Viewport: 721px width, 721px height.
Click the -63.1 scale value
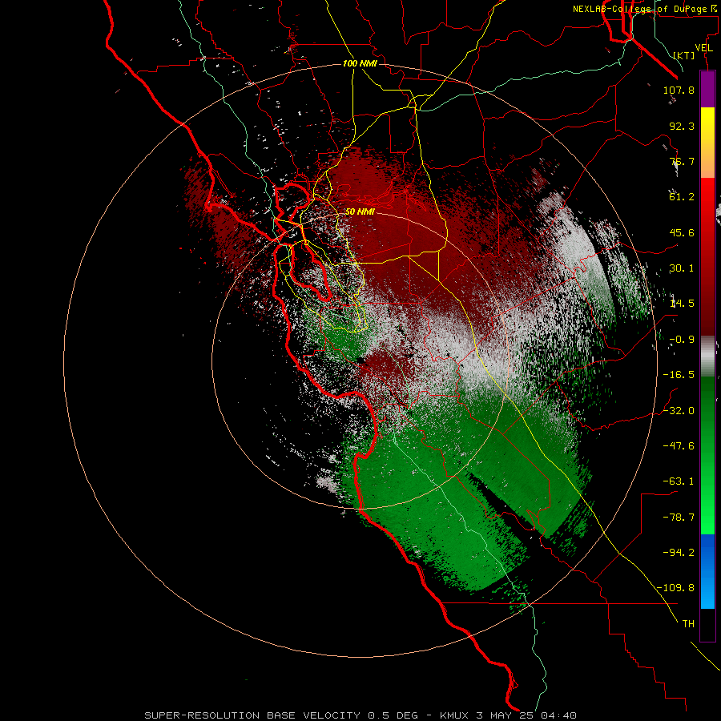[x=679, y=481]
